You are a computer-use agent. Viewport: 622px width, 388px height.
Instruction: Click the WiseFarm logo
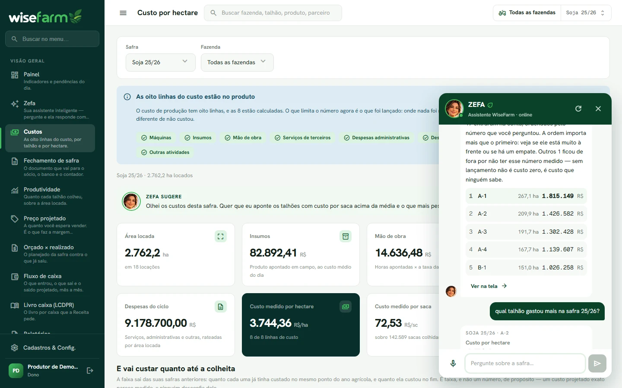pos(45,16)
